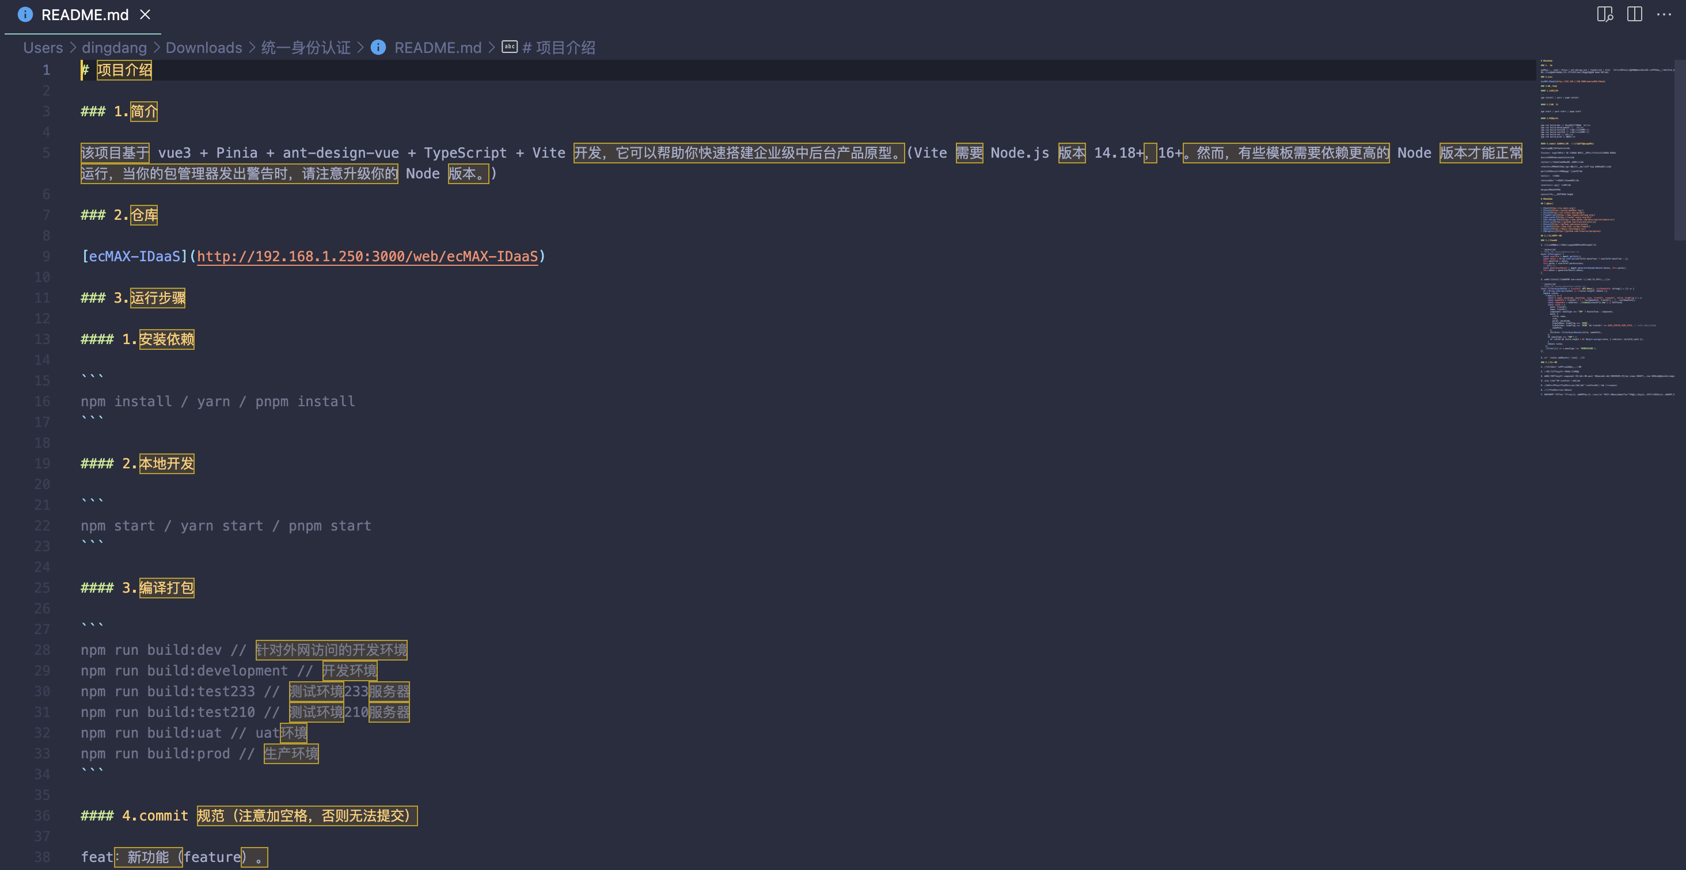
Task: Click the 'vue3 + Pinia + ant-design-vue' text
Action: [279, 153]
